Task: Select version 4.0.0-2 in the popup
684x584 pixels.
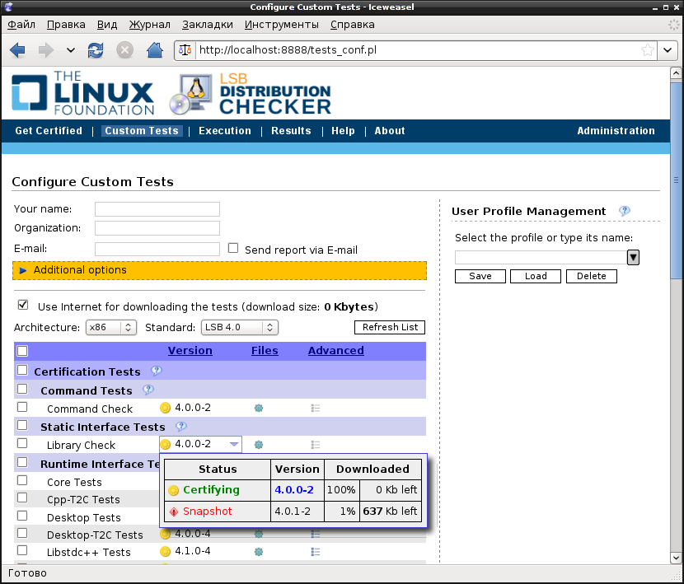Action: click(x=294, y=490)
